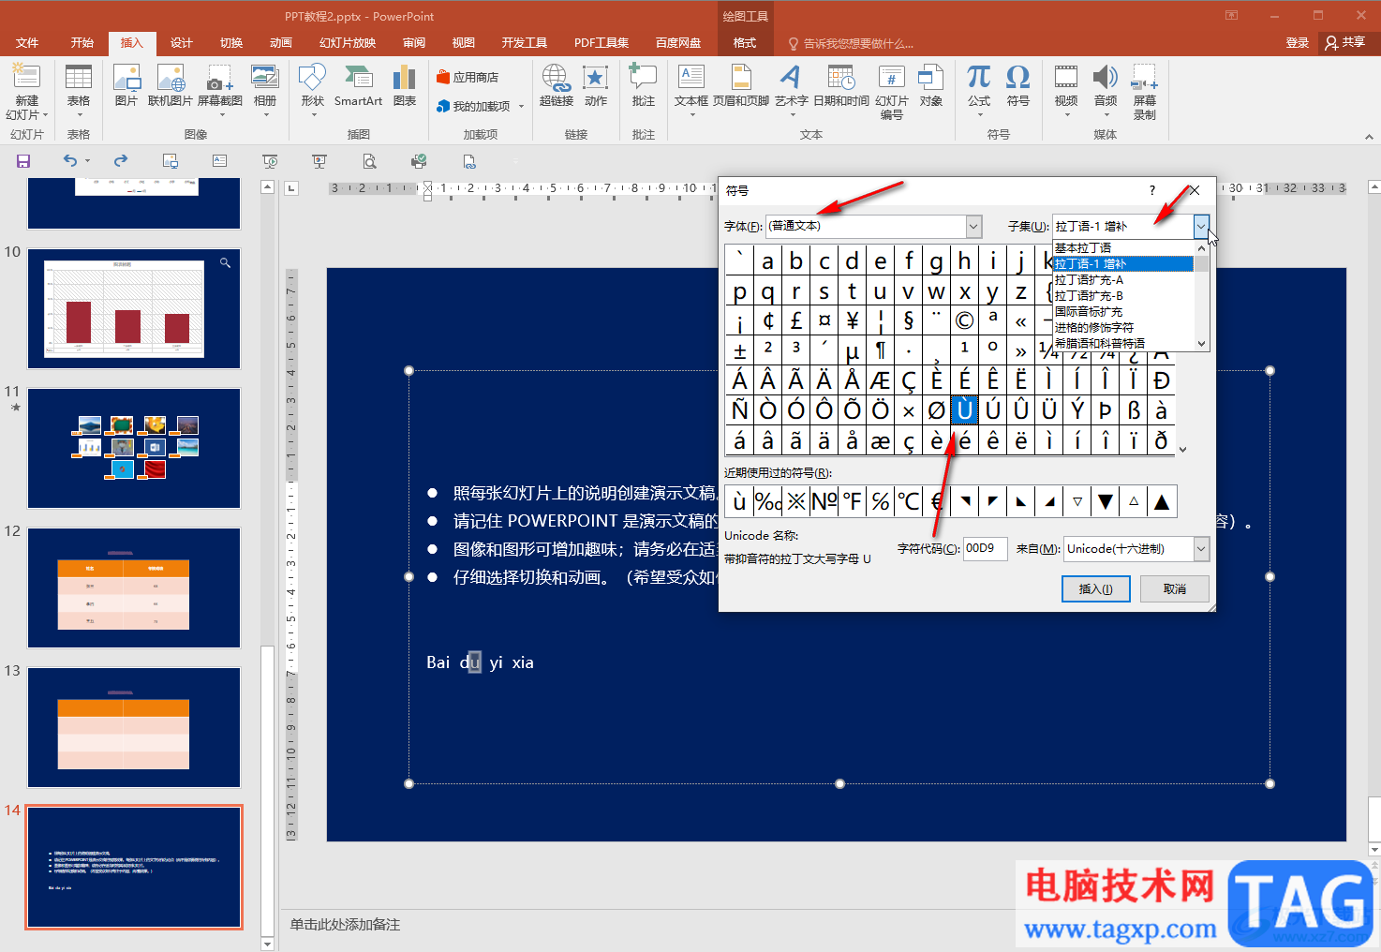Insert Date and Time
This screenshot has height=952, width=1381.
click(x=841, y=85)
